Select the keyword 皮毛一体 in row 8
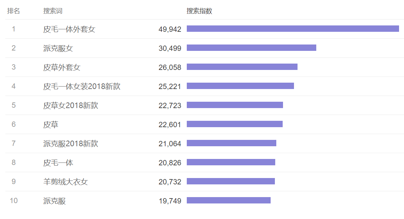The height and width of the screenshot is (219, 404). [58, 162]
